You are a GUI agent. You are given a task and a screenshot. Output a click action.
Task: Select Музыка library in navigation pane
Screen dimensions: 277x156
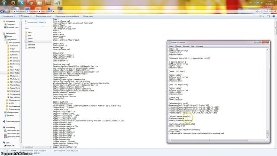[x=9, y=115]
